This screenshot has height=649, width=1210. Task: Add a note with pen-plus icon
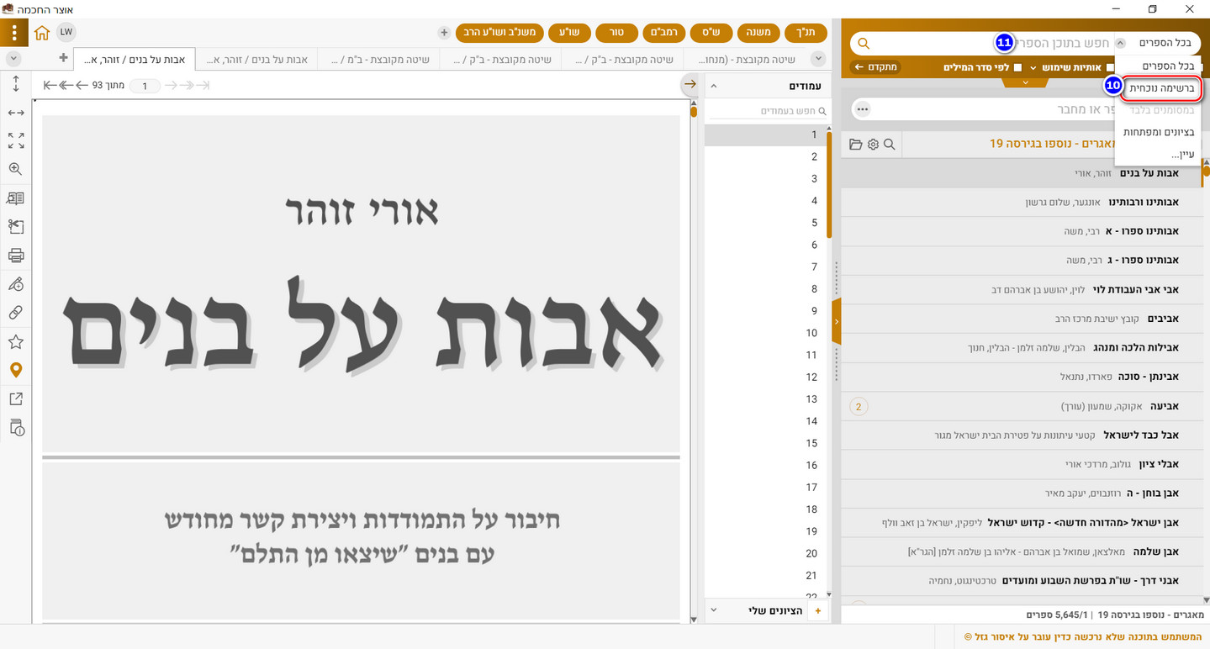pyautogui.click(x=15, y=284)
